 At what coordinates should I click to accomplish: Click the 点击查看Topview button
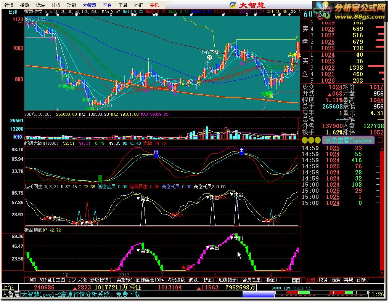pyautogui.click(x=348, y=140)
